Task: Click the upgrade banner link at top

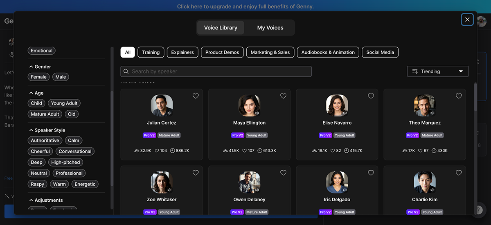Action: click(245, 7)
